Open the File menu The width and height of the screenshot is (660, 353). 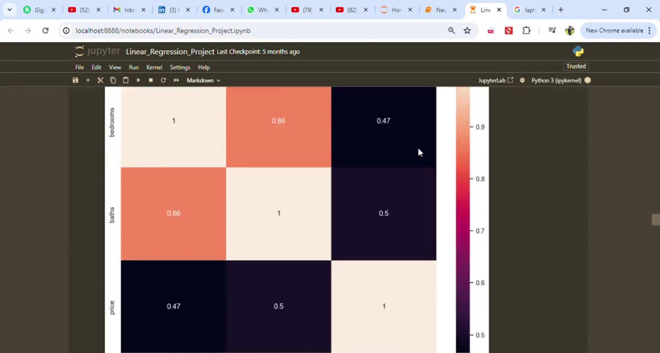coord(80,67)
